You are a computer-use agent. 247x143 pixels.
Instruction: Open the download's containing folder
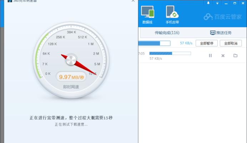[235, 55]
